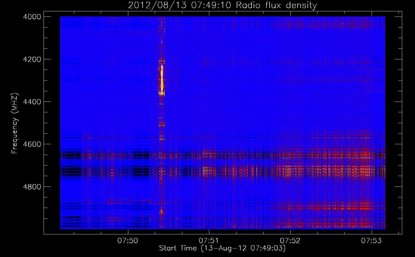Click the plot title "2012/08/13 07:49:10 Radio flux density"

click(222, 5)
